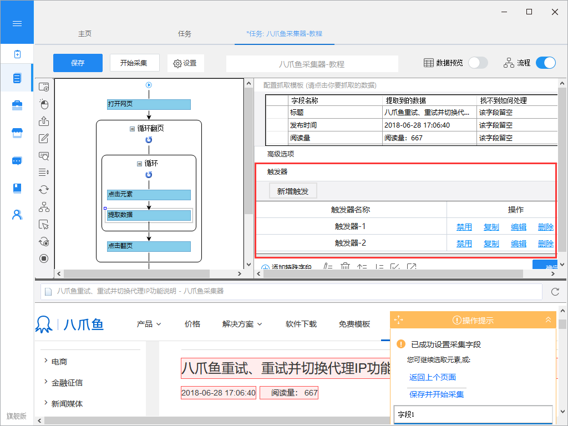The image size is (568, 426).
Task: Open the chat message icon in sidebar
Action: 17,160
